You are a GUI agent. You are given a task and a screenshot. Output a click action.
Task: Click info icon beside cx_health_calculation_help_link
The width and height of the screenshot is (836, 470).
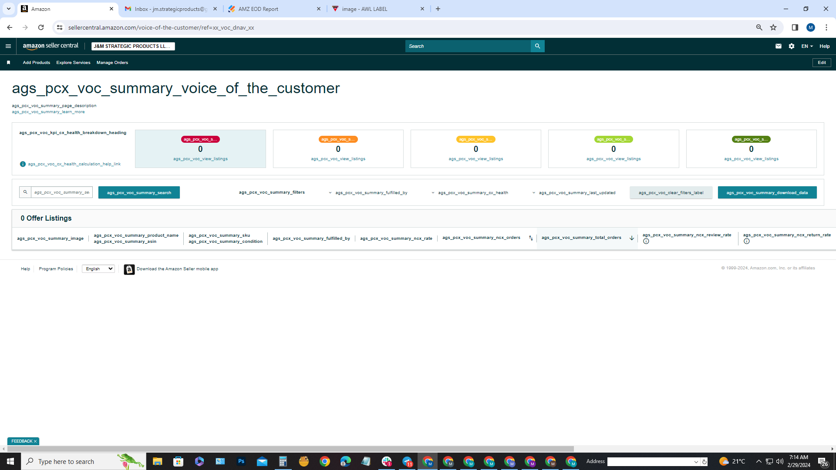coord(23,164)
